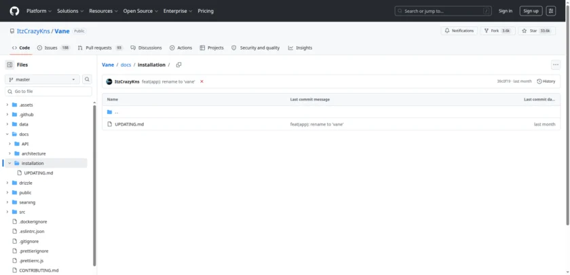Select UPDATING.md in the file tree

click(38, 172)
